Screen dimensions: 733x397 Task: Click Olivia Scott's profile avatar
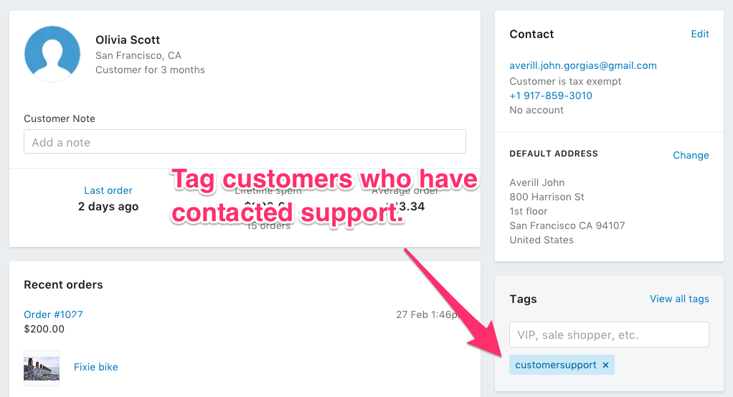[52, 54]
